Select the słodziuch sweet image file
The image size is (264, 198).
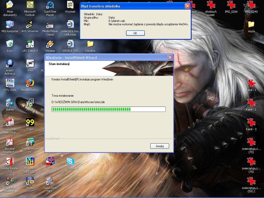pos(211,9)
